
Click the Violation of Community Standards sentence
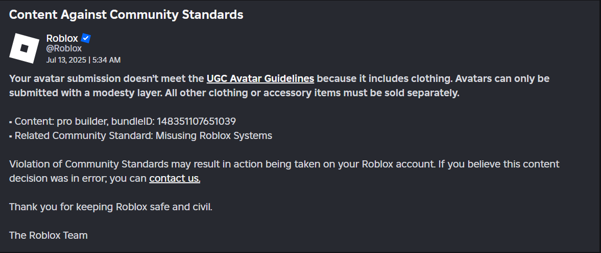coord(184,164)
